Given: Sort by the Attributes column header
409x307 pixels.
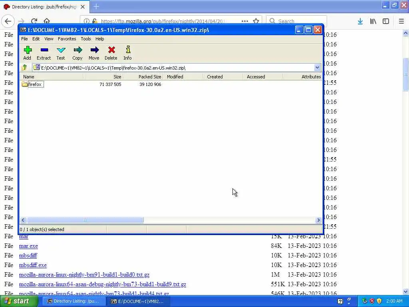Looking at the screenshot, I should (303, 77).
